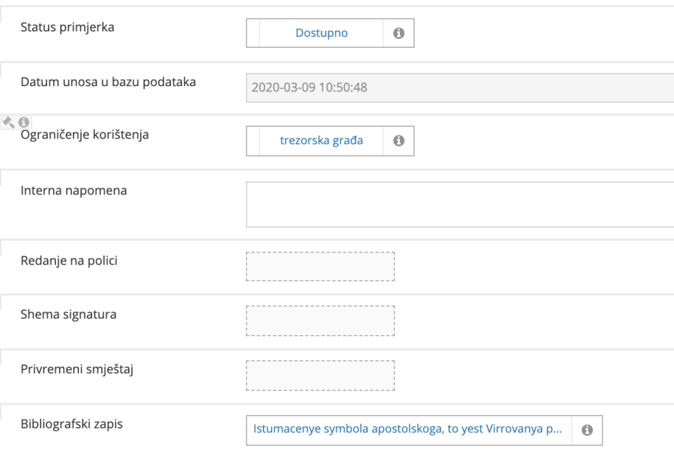This screenshot has width=674, height=450.
Task: Open info for the Bibliografski zapis record
Action: coord(586,429)
